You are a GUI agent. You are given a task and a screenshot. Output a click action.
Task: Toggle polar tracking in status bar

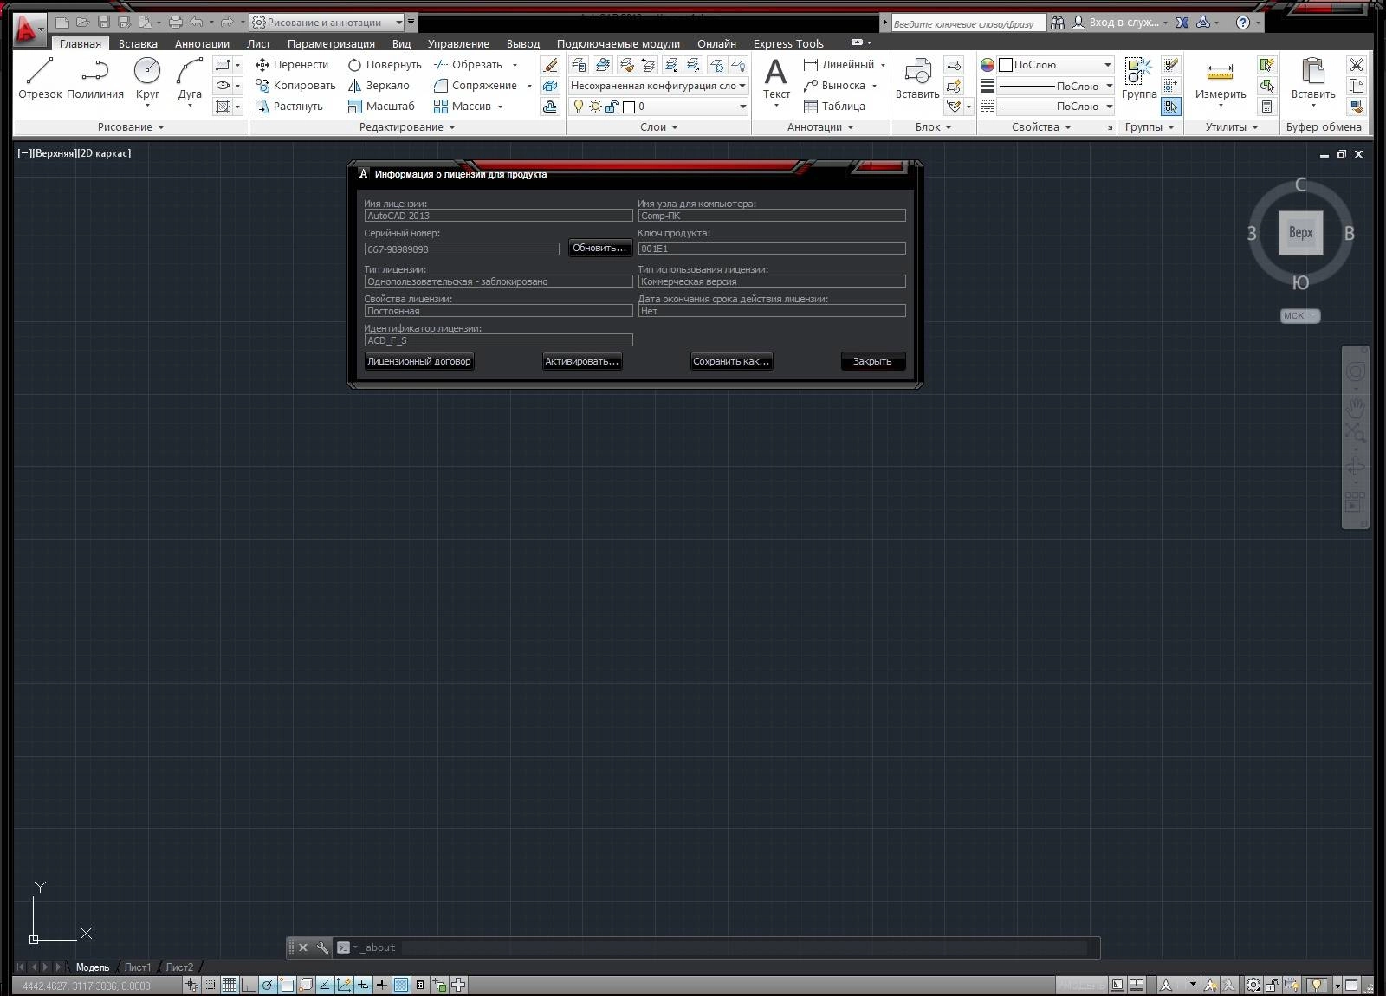(x=268, y=985)
